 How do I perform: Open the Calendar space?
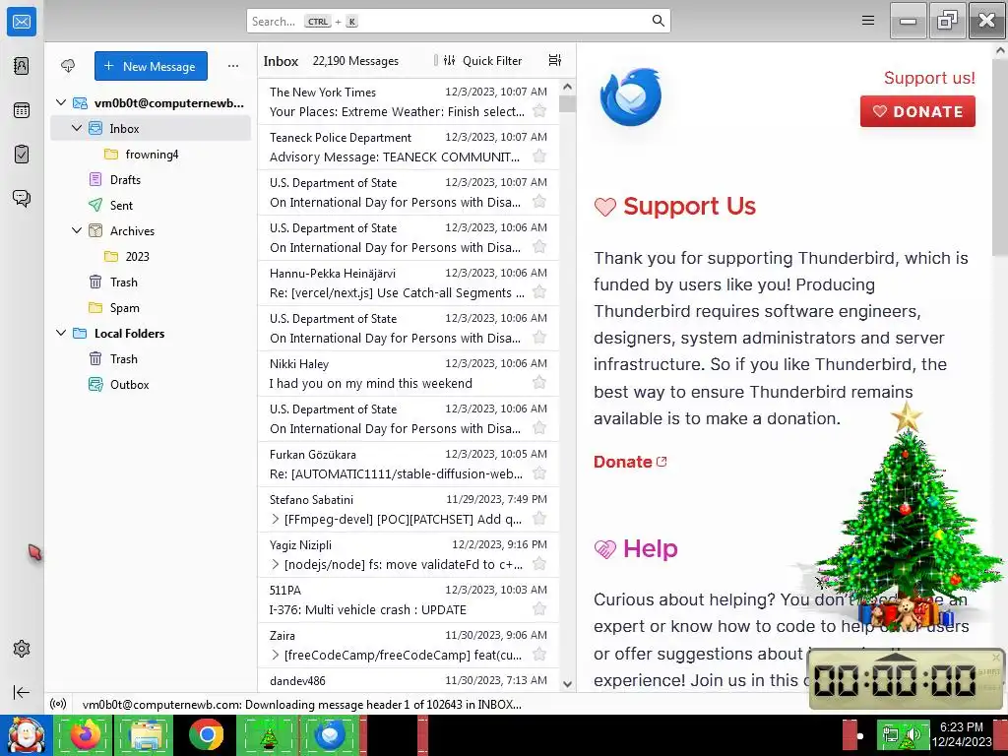(22, 110)
